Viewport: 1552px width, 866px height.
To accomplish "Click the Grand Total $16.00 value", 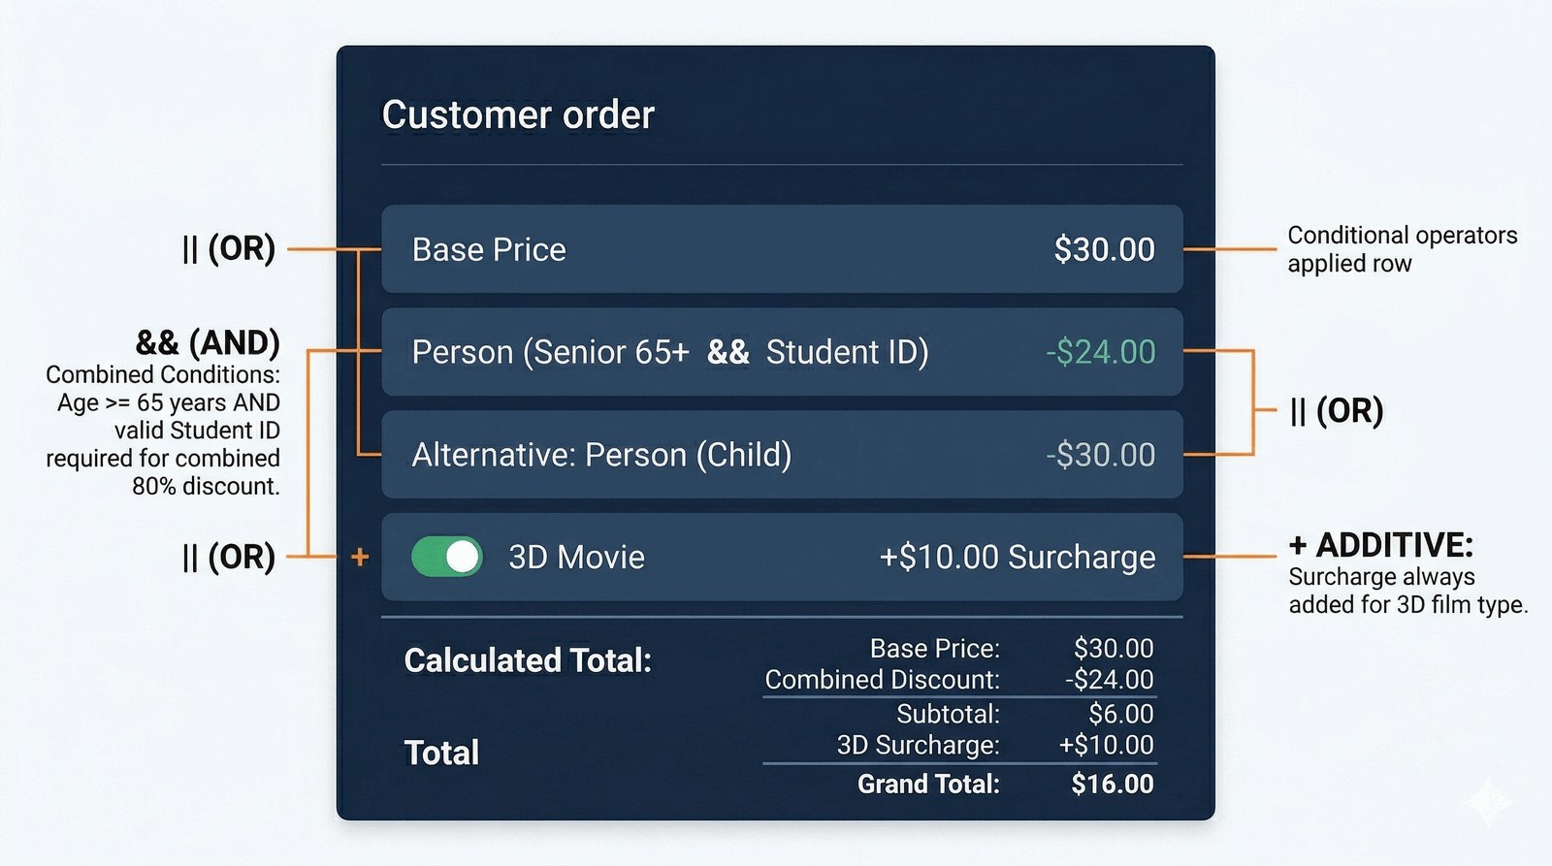I will pyautogui.click(x=1112, y=784).
